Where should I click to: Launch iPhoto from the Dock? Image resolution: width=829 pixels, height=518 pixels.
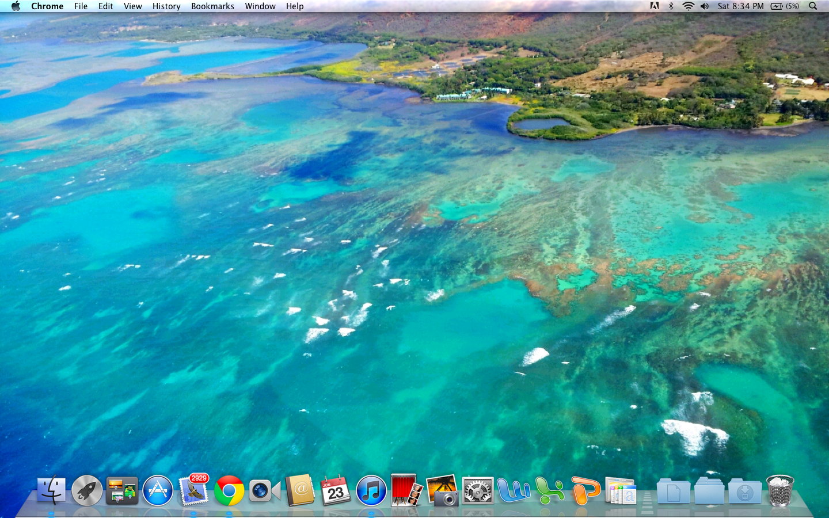tap(442, 490)
